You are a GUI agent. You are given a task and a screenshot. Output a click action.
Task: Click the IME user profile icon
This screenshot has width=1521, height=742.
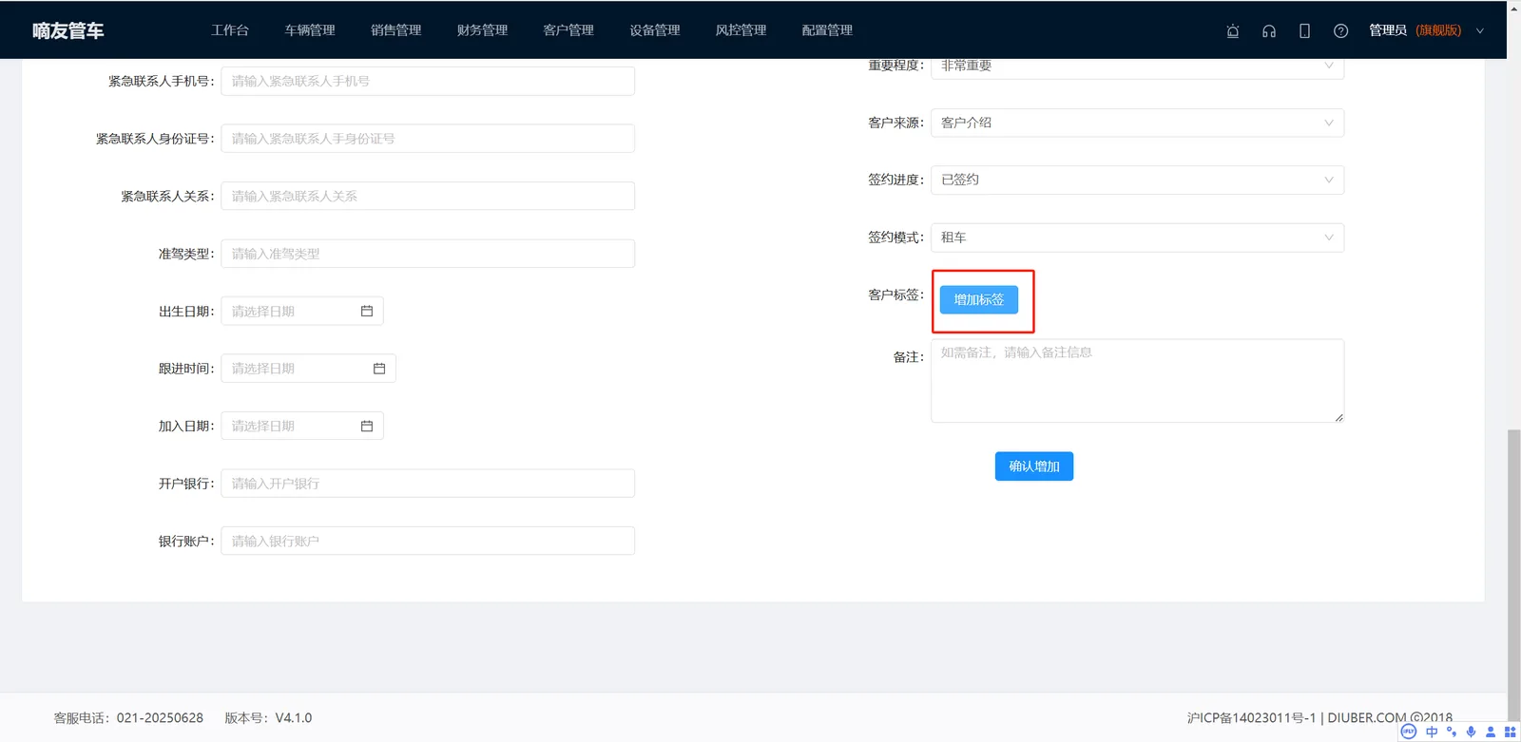[1491, 732]
